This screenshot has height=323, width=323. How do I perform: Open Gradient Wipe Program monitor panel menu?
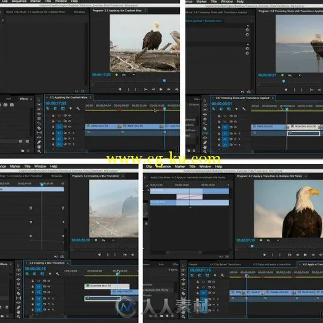[x=146, y=11]
